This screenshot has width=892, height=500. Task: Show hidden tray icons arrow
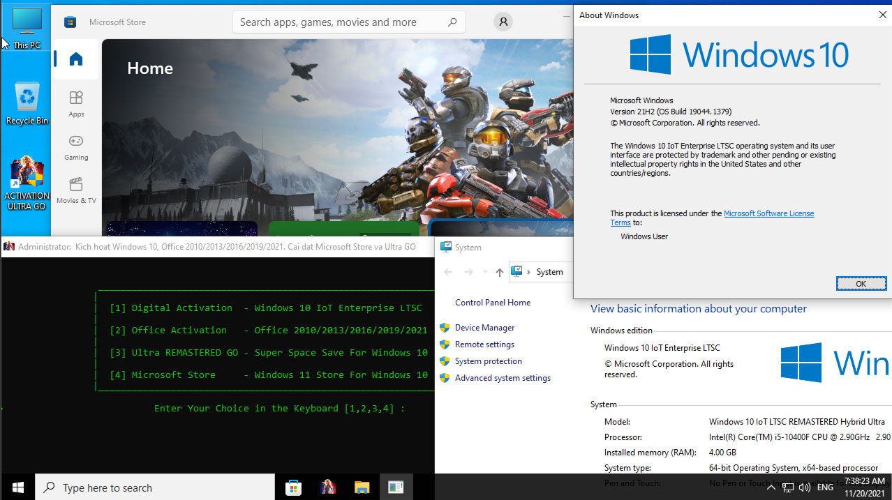(x=771, y=487)
